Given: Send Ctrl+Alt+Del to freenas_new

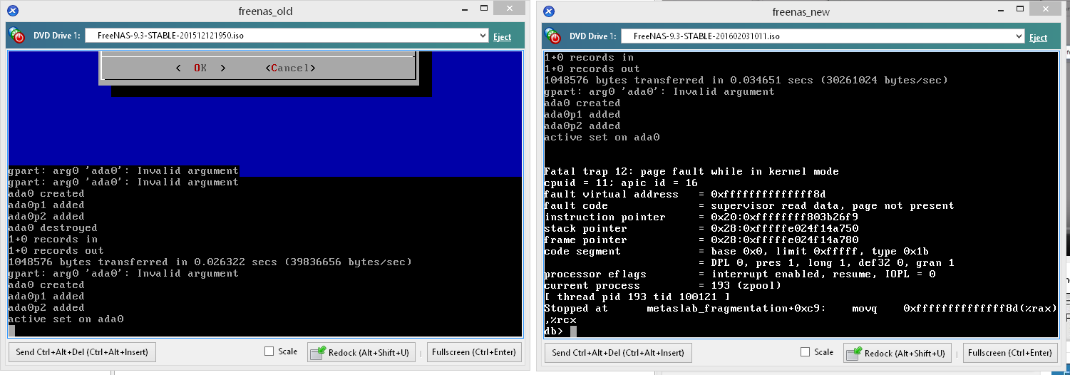Looking at the screenshot, I should point(618,353).
